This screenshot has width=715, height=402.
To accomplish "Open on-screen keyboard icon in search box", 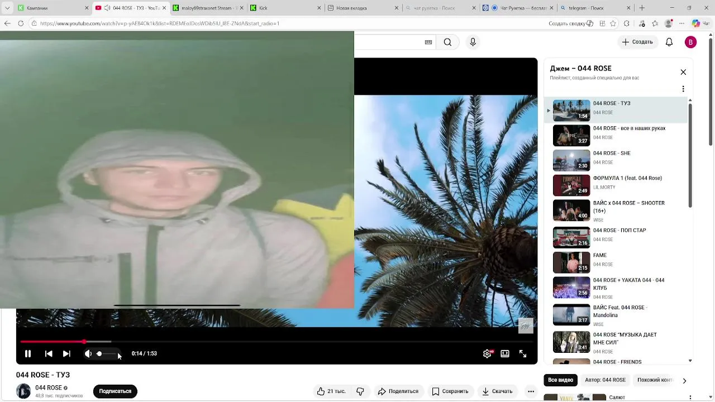I will (428, 42).
